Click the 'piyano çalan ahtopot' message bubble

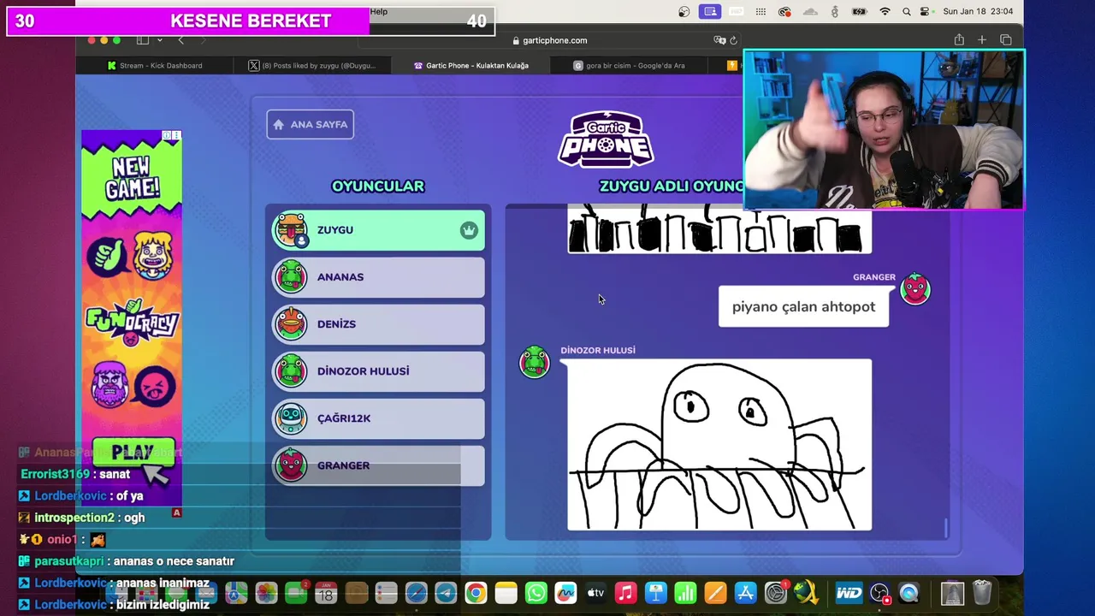(803, 306)
